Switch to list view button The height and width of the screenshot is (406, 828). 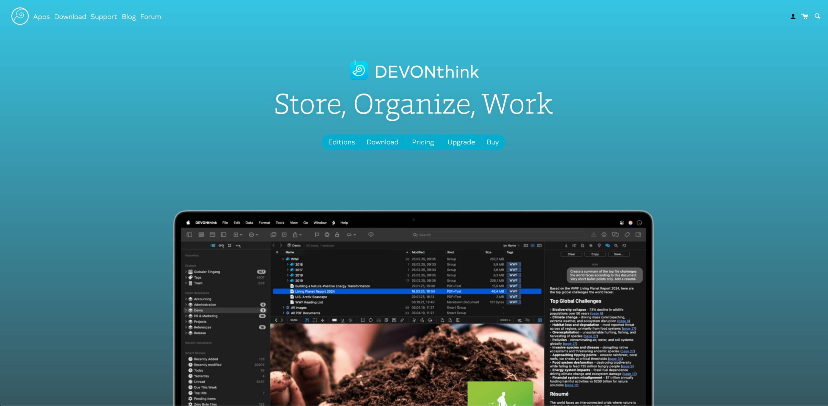pyautogui.click(x=532, y=246)
